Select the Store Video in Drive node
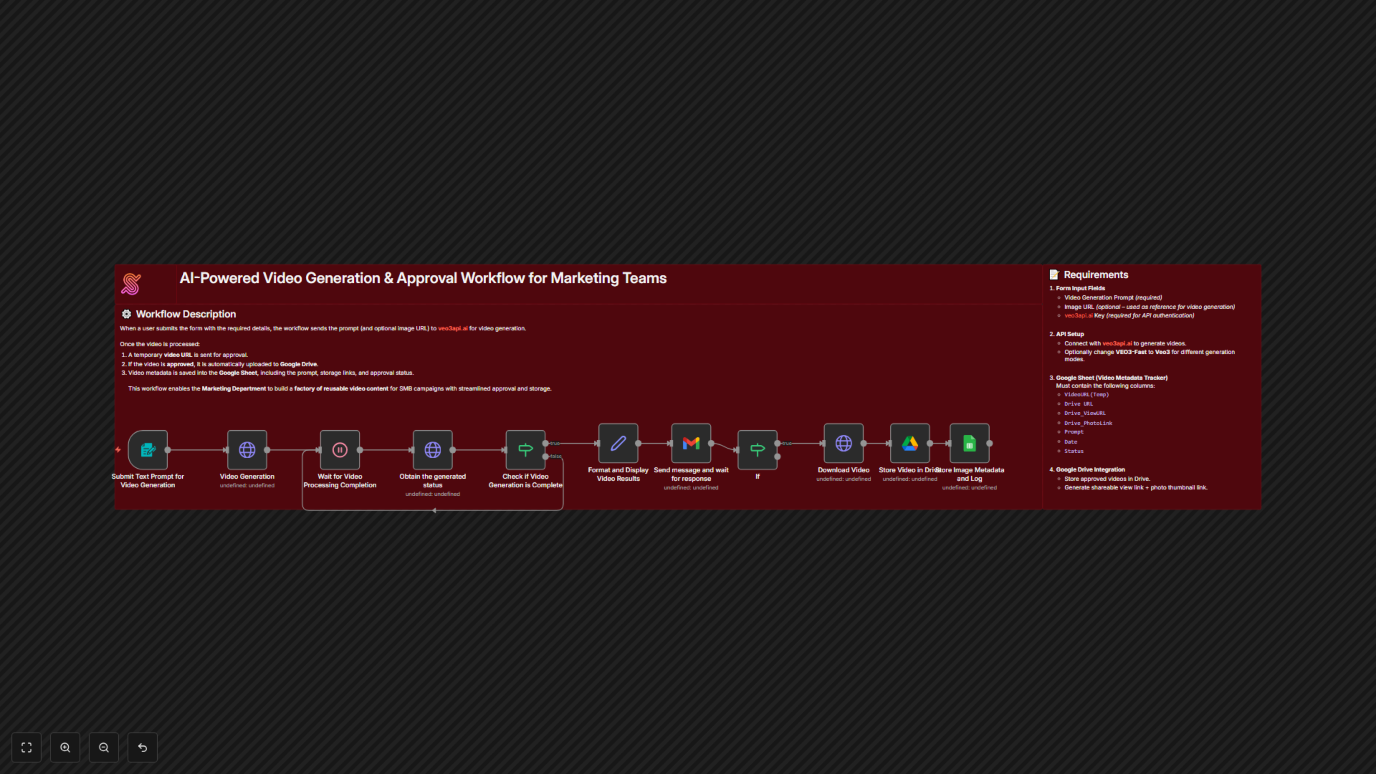Viewport: 1376px width, 774px height. pos(910,443)
